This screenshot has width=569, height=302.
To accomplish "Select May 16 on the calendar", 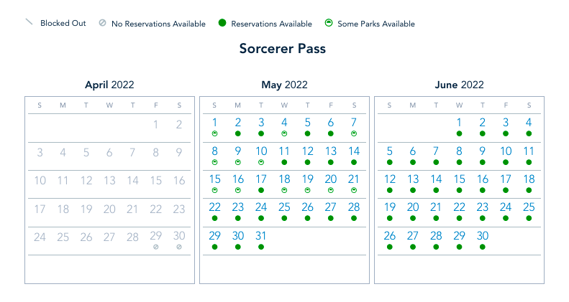I will pos(237,179).
